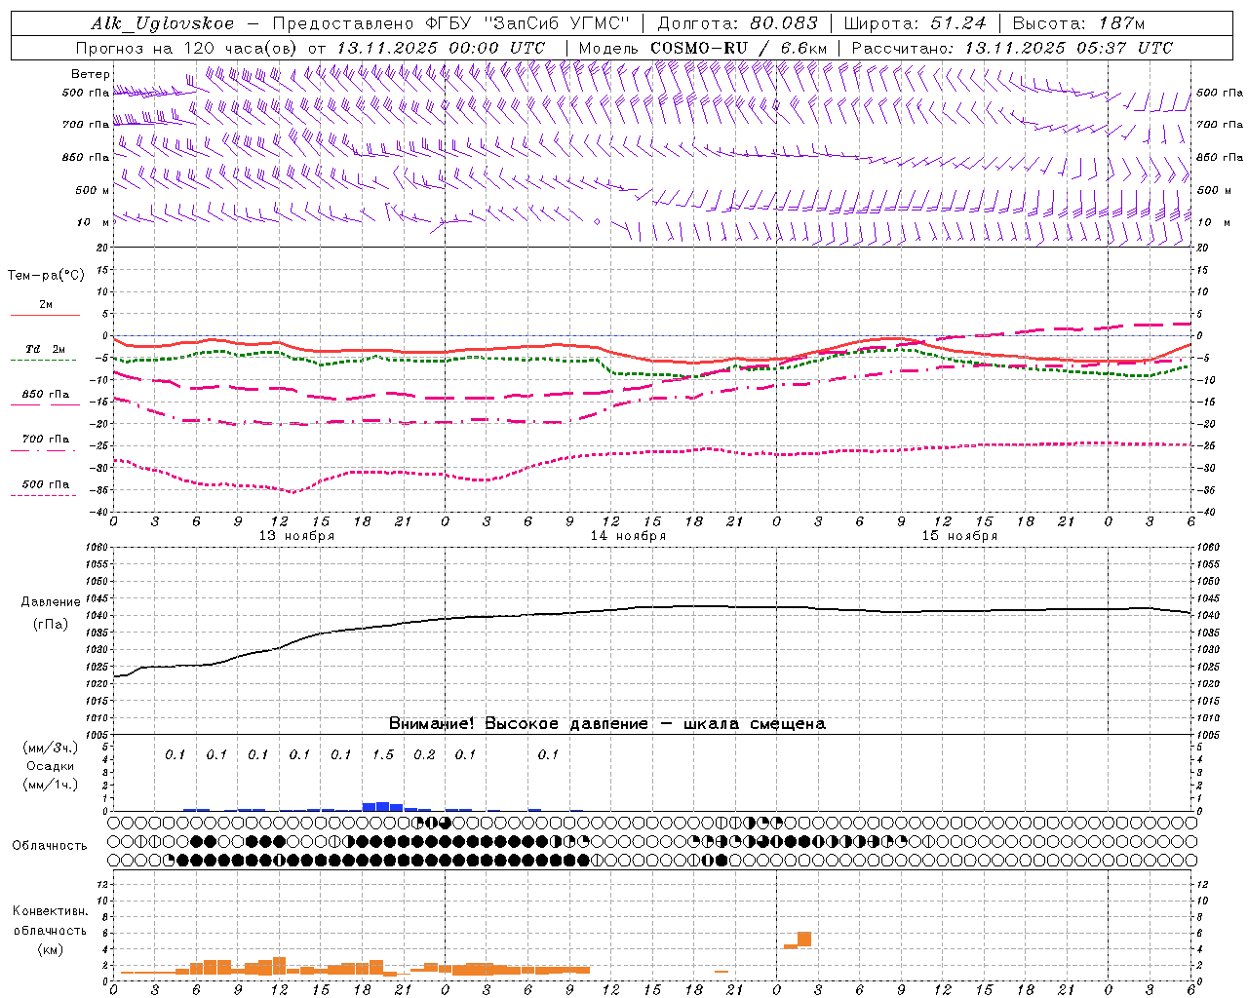This screenshot has height=998, width=1248.
Task: Click the Конвективн. label
Action: (50, 911)
